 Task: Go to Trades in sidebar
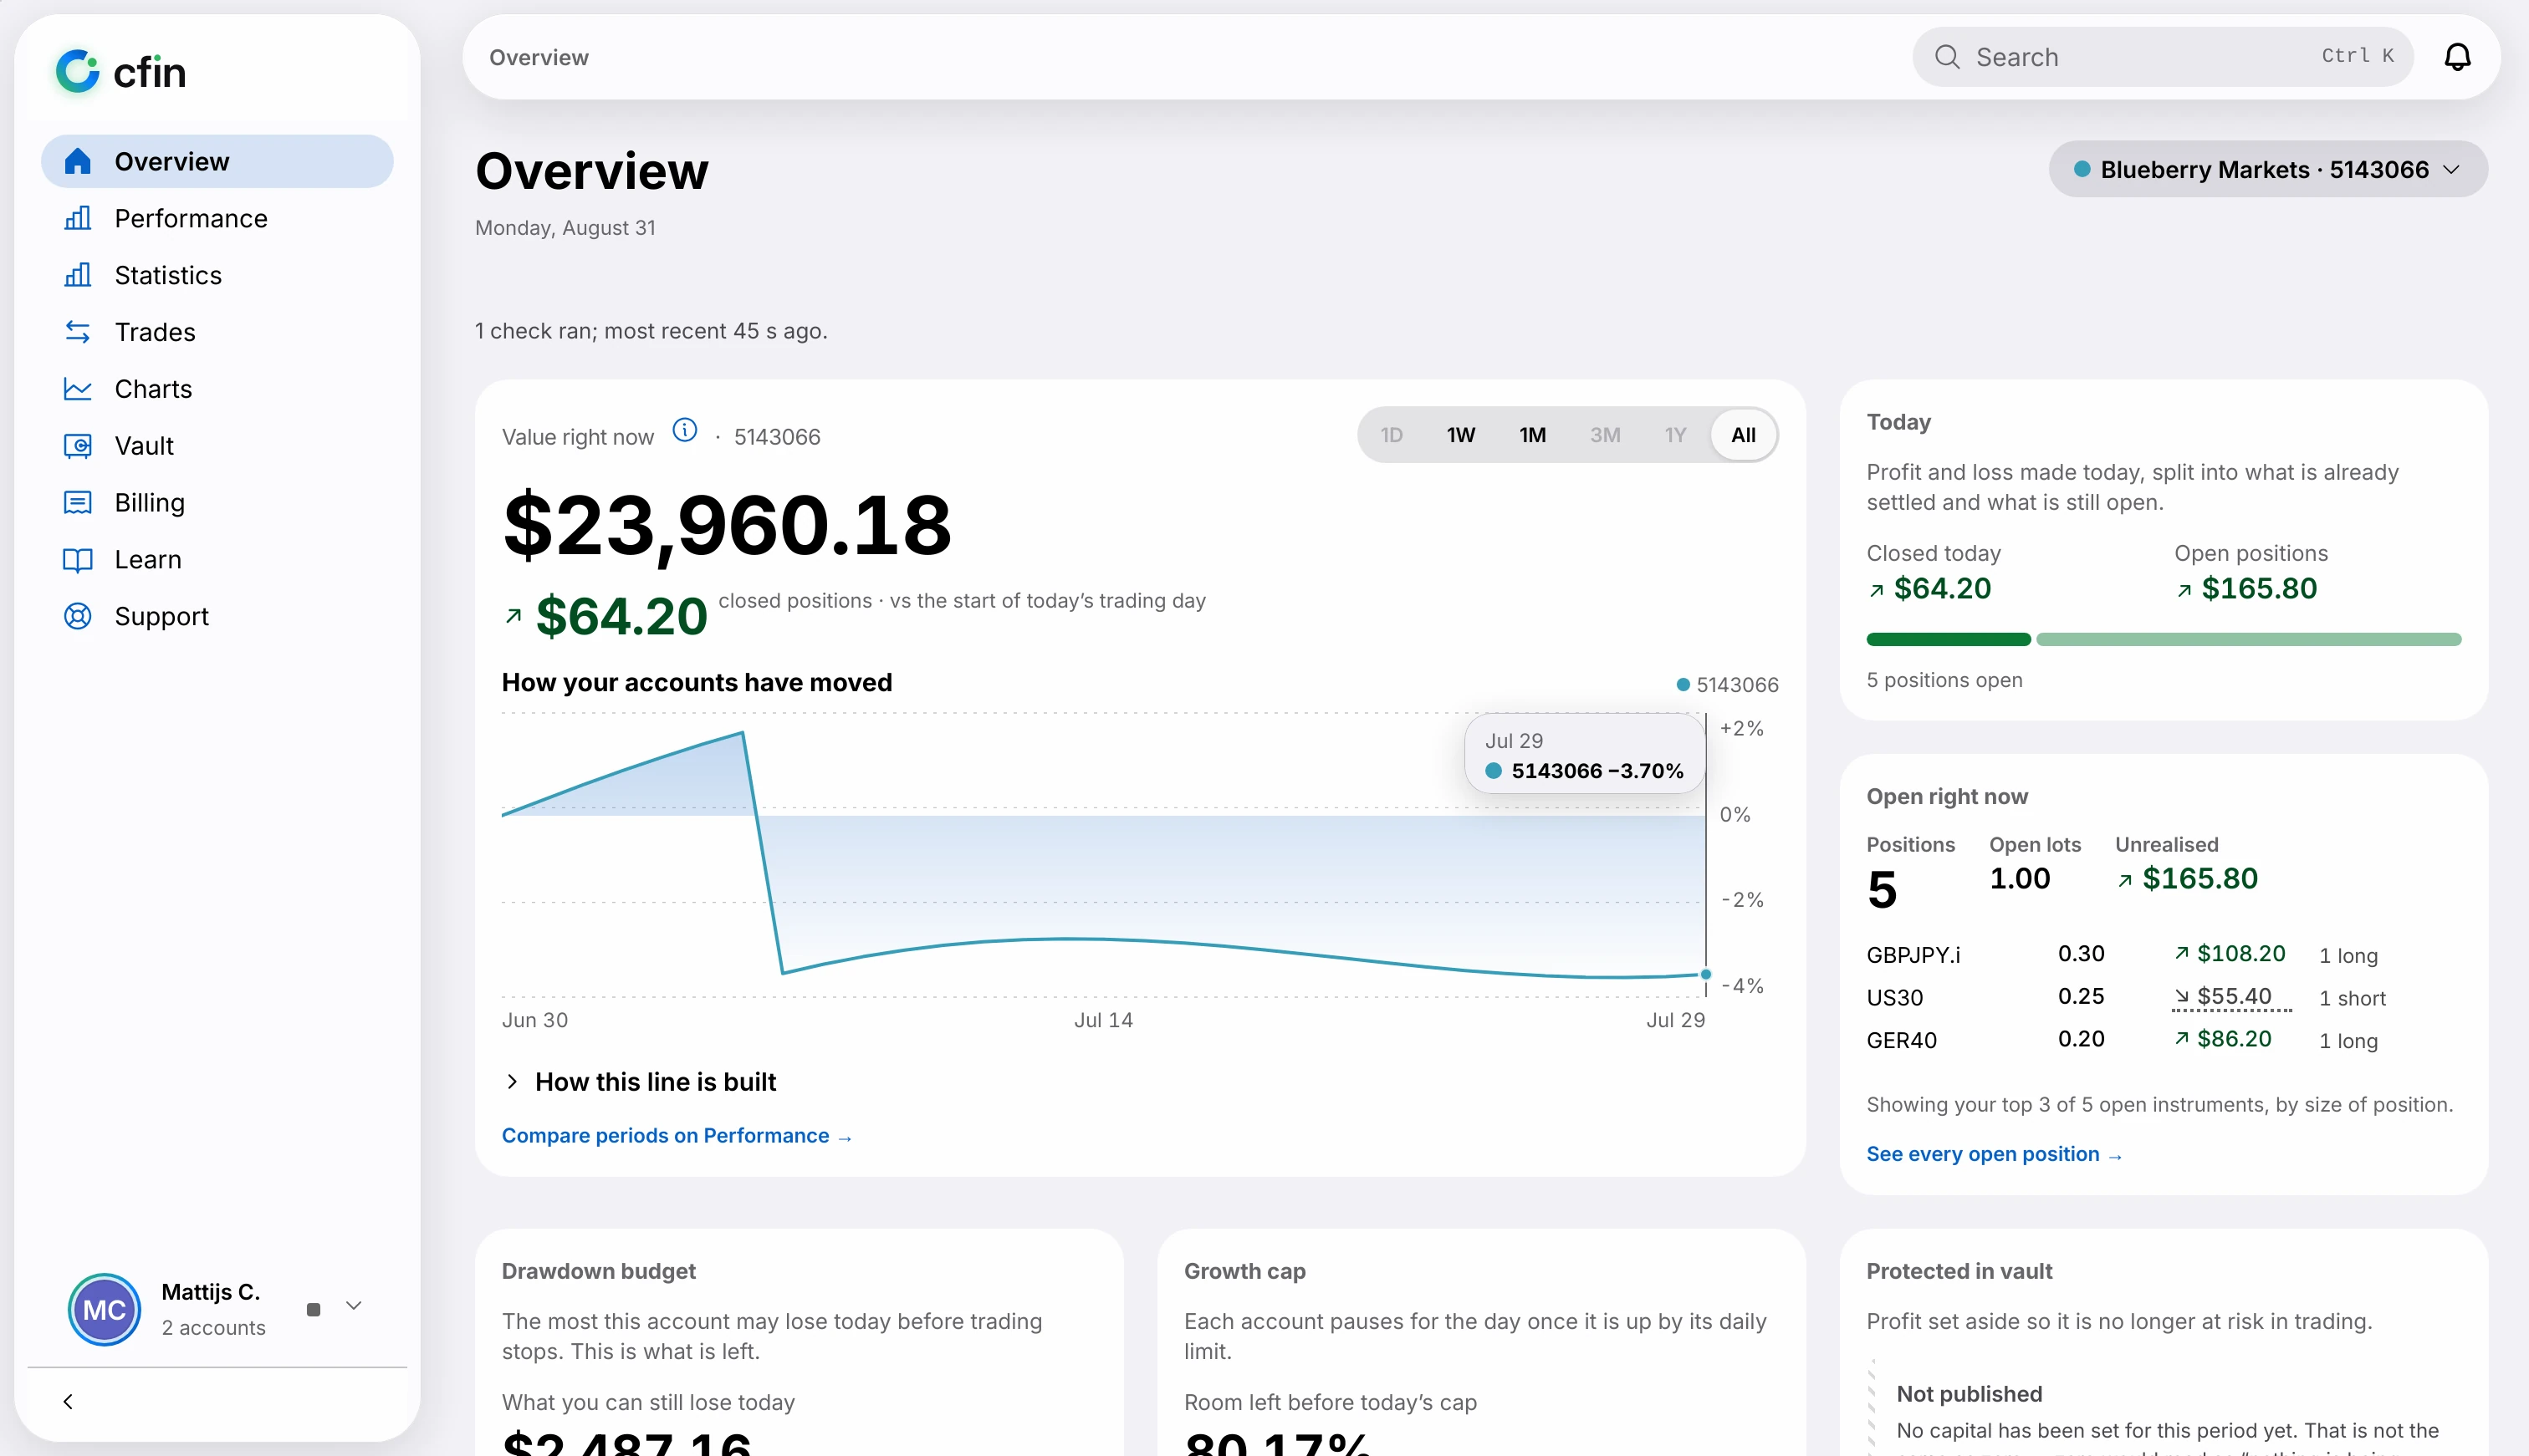coord(217,332)
